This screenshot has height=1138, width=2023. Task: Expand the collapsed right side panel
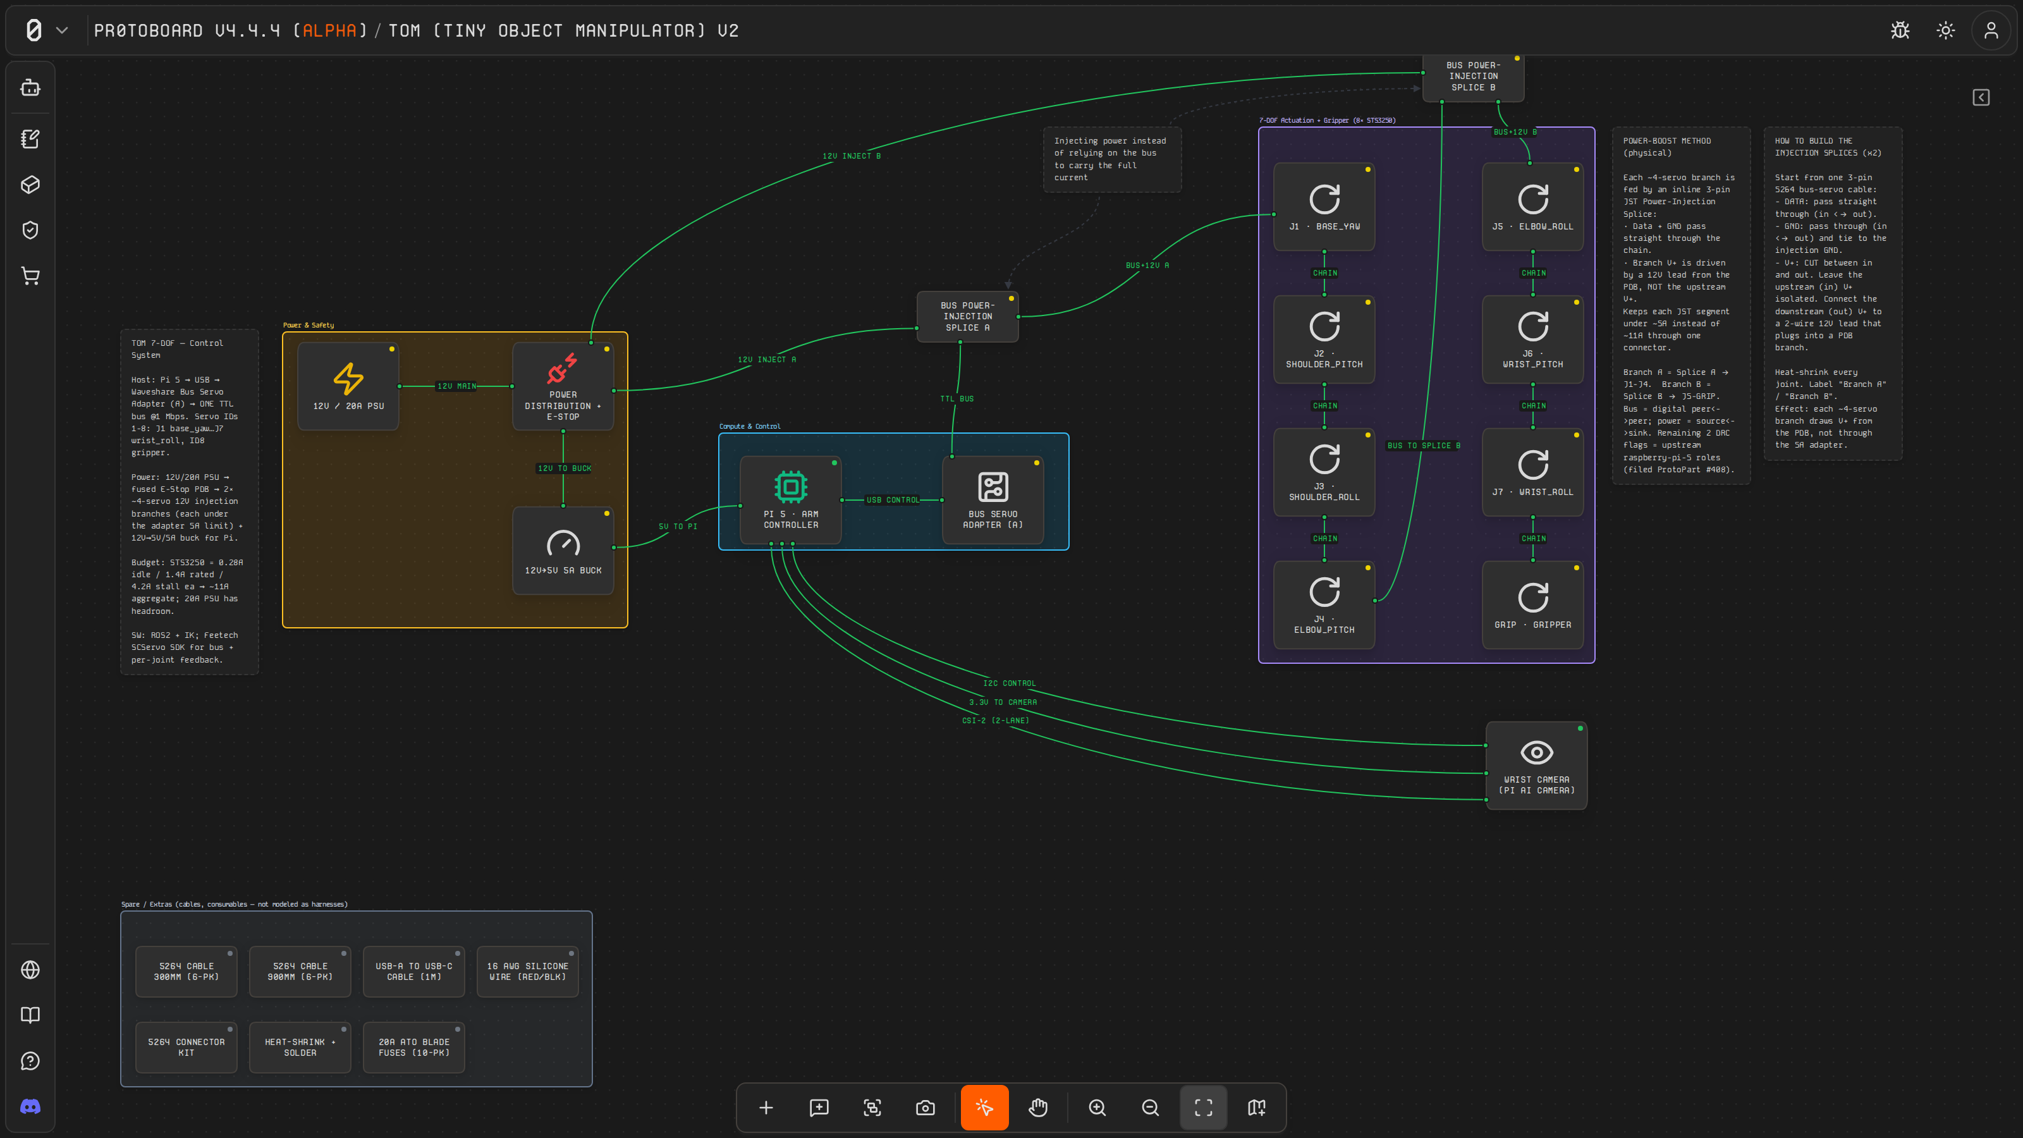coord(1981,97)
